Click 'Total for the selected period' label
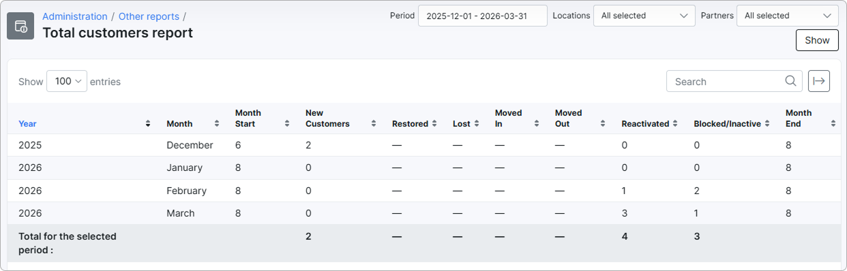Image resolution: width=847 pixels, height=271 pixels. click(68, 243)
